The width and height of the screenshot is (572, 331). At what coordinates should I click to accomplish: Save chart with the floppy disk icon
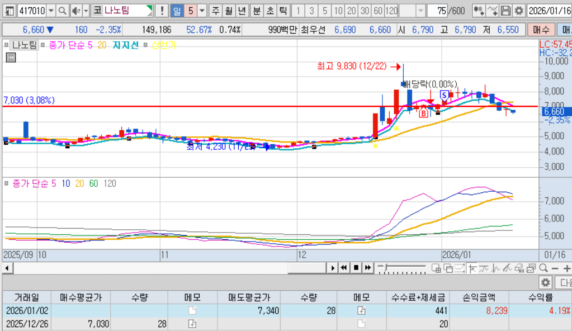505,11
